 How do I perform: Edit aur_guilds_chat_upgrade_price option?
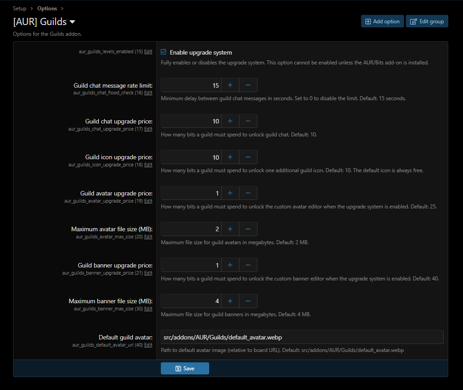point(148,129)
